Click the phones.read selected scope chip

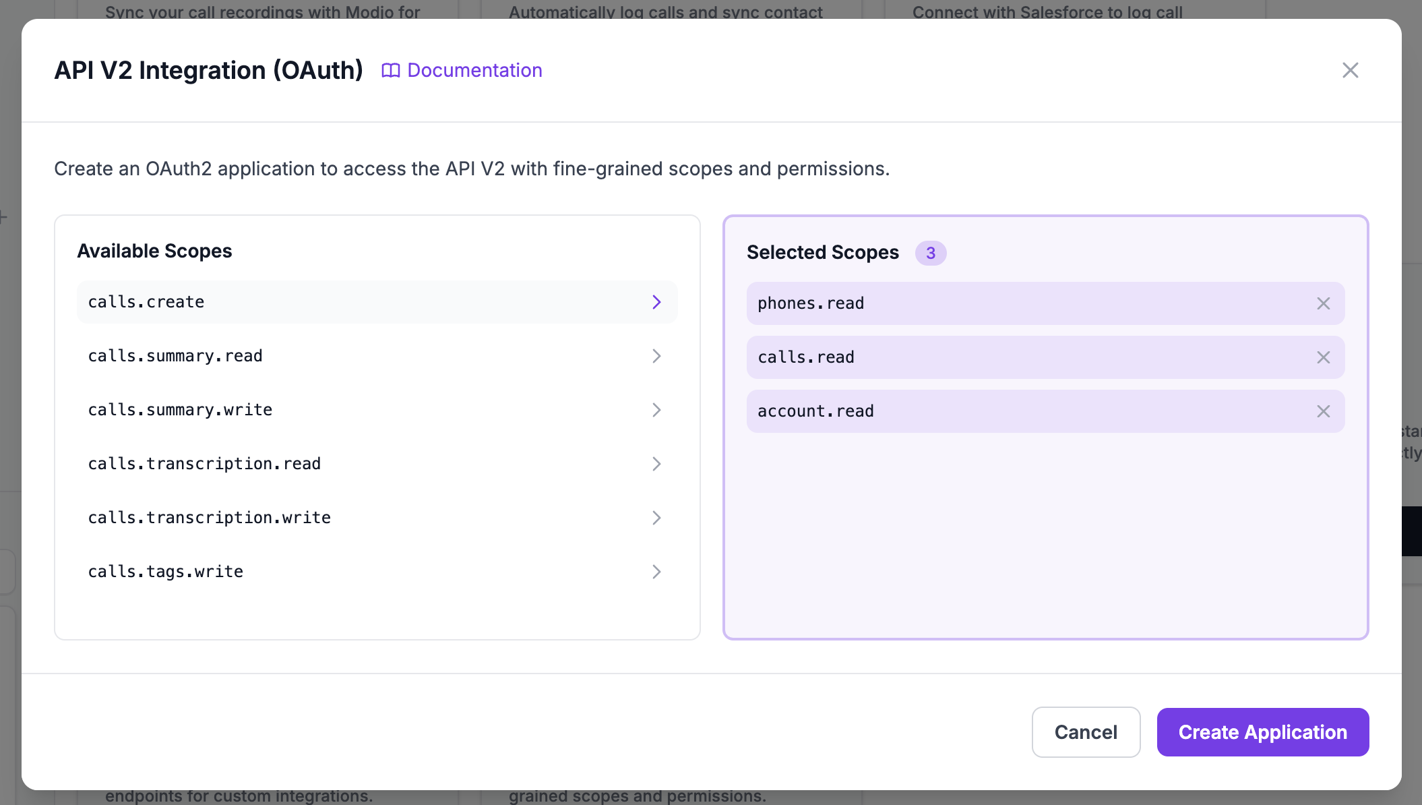[1011, 303]
